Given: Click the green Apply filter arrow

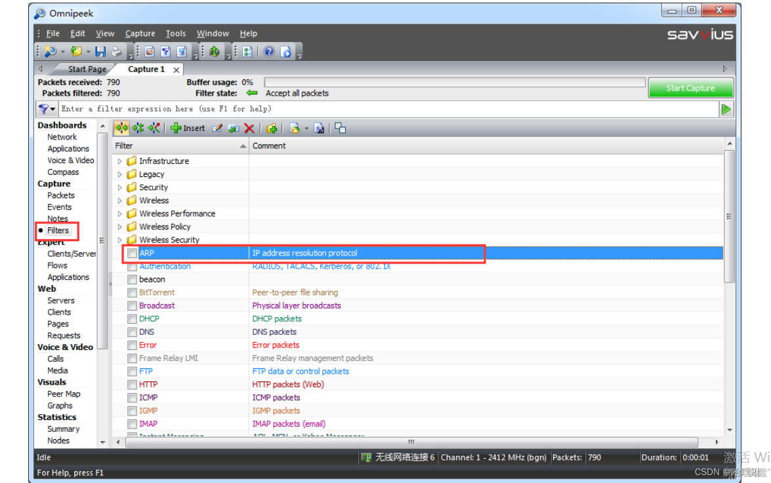Looking at the screenshot, I should coord(726,109).
